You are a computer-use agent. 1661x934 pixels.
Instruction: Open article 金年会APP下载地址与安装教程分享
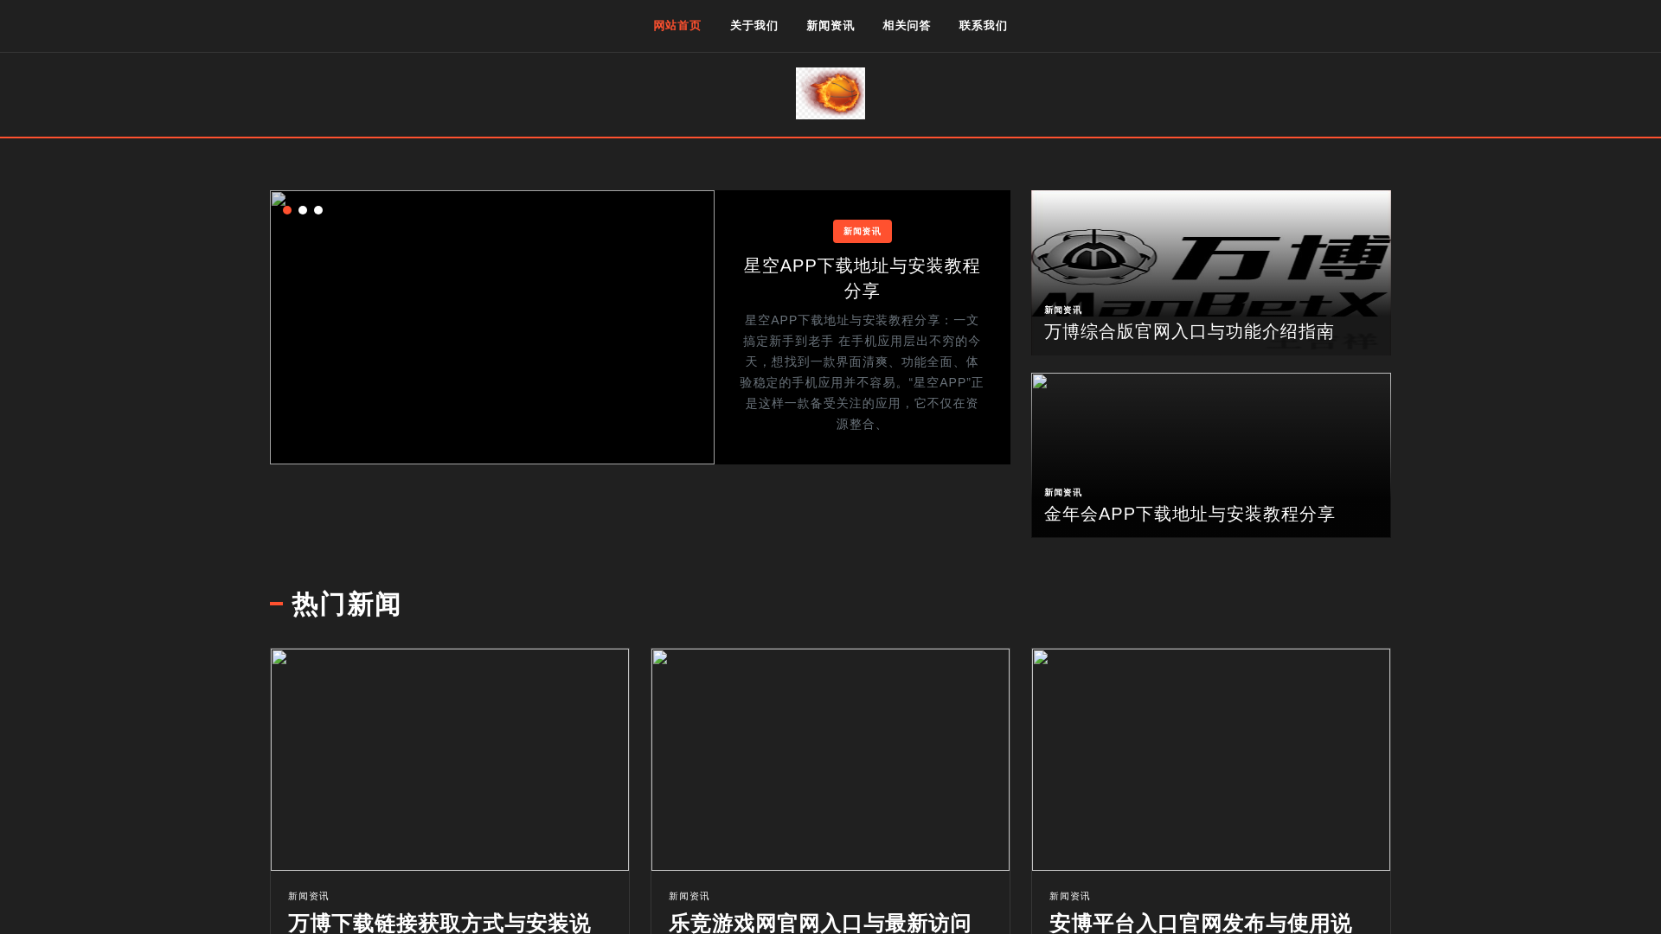tap(1190, 515)
